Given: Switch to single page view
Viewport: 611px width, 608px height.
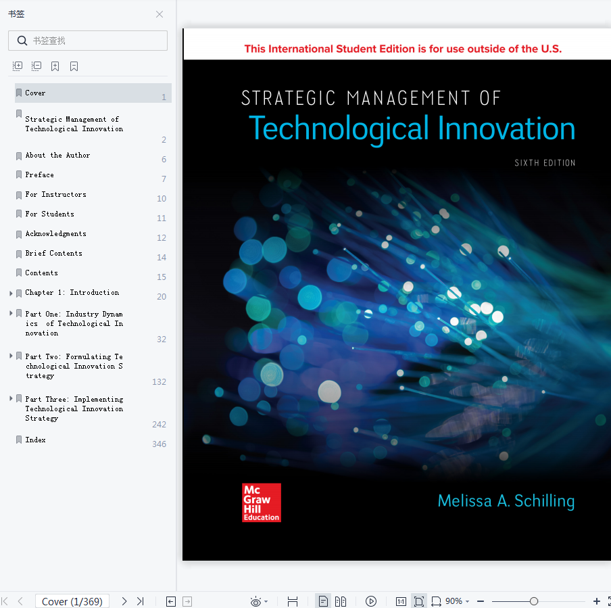Looking at the screenshot, I should pyautogui.click(x=323, y=601).
